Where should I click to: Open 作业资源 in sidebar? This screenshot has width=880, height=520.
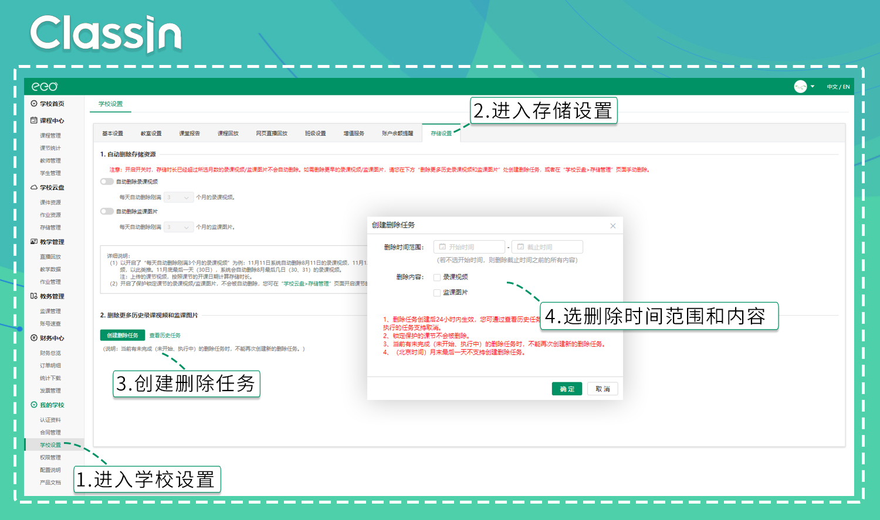pos(50,215)
